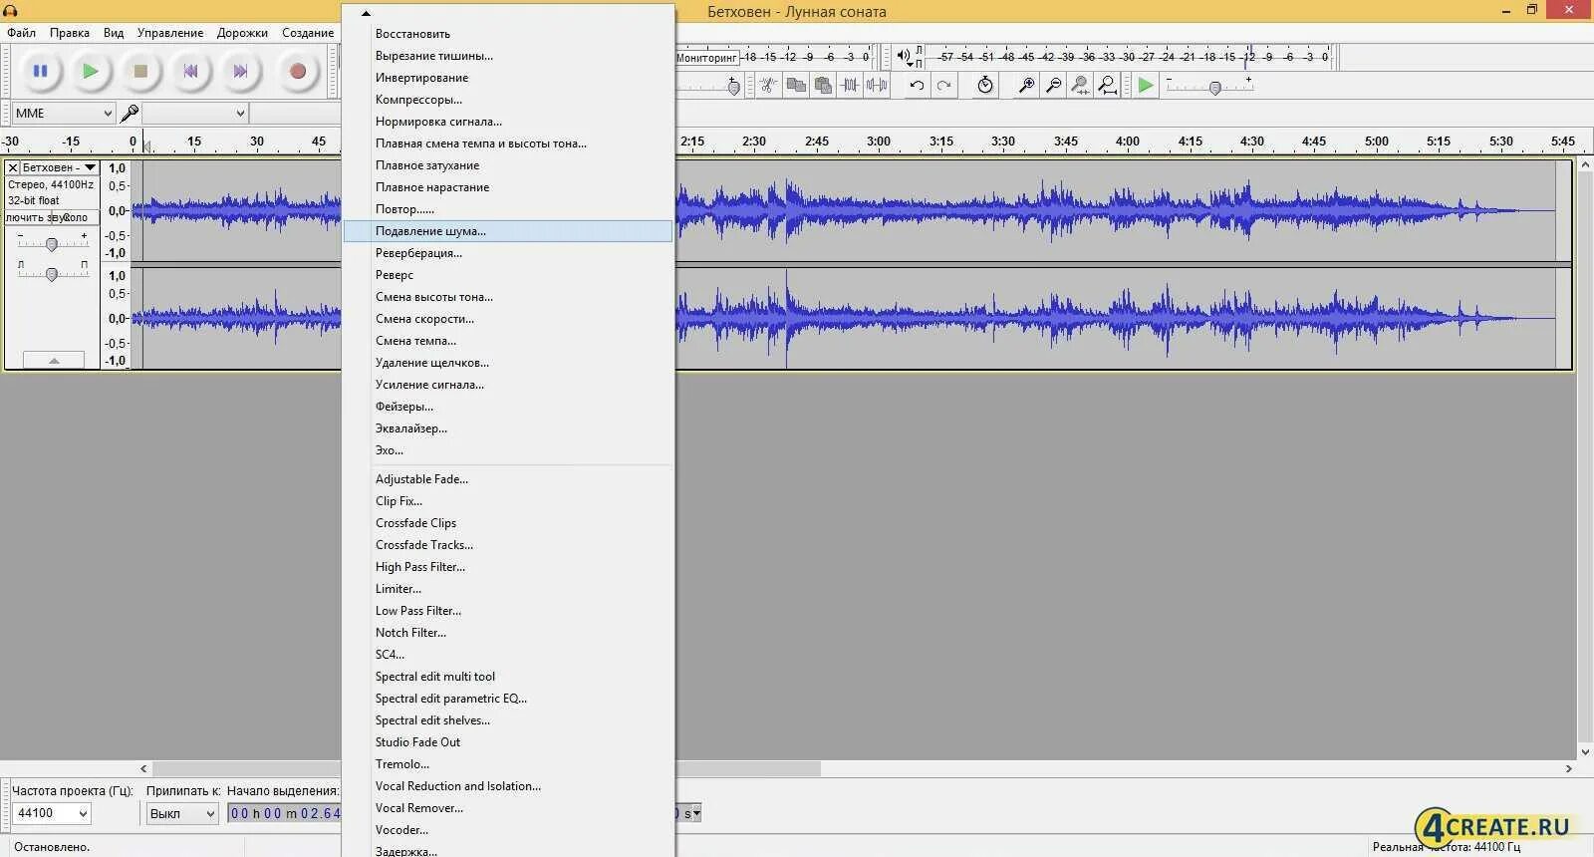This screenshot has width=1594, height=857.
Task: Open the Дорожки menu
Action: 242,33
